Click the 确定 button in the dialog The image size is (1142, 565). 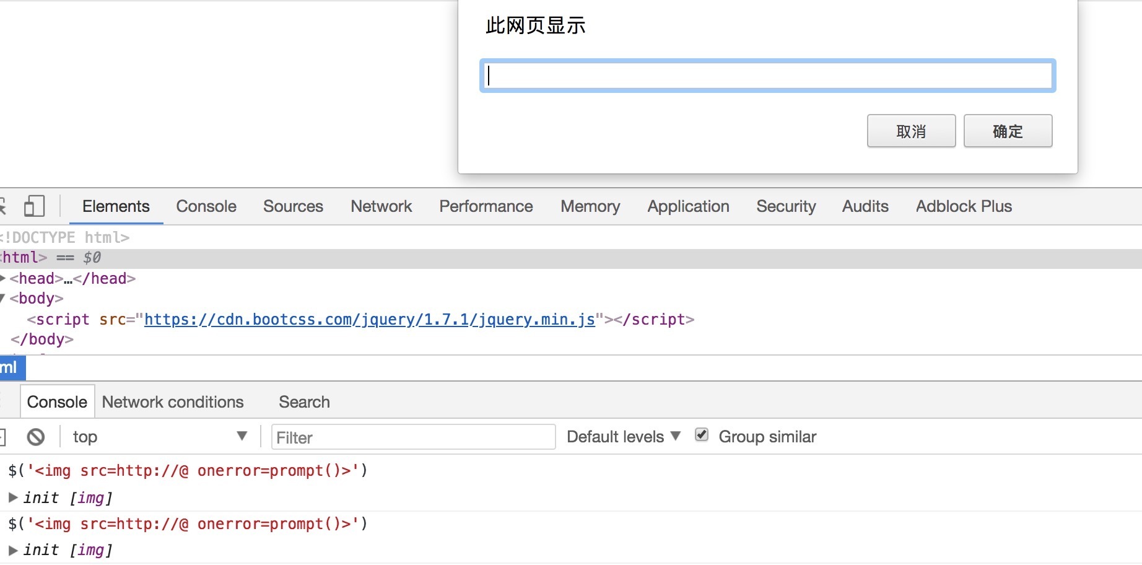coord(1008,131)
